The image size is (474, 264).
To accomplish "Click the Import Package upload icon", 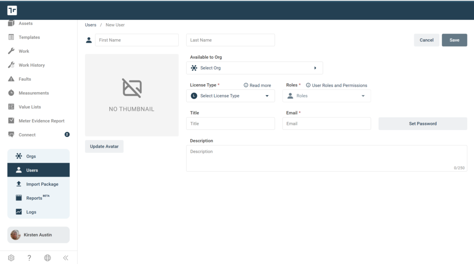I will (19, 184).
